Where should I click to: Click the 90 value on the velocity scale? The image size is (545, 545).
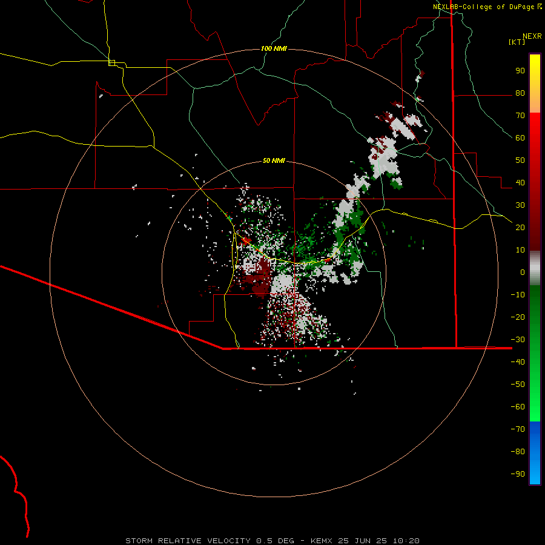coord(520,71)
